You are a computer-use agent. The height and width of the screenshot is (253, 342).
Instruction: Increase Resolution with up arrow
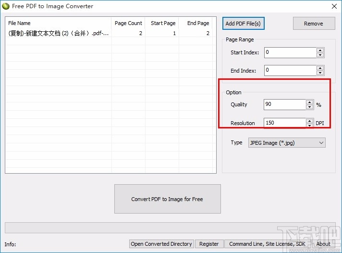coord(309,121)
